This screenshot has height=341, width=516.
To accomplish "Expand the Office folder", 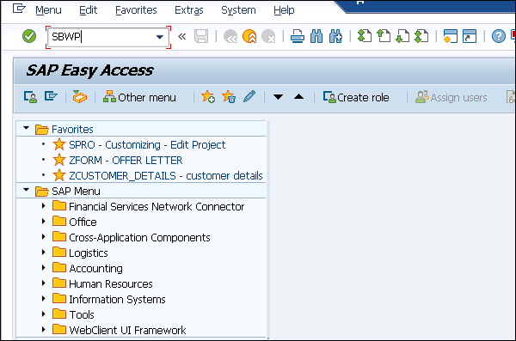I will (44, 222).
